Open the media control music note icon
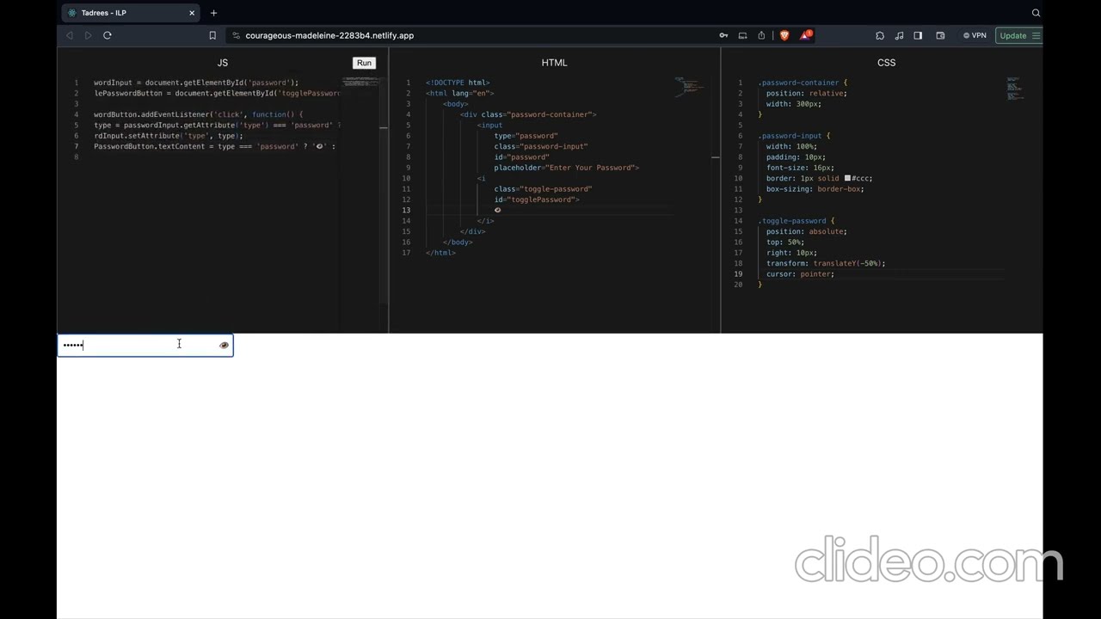The width and height of the screenshot is (1101, 619). 899,35
